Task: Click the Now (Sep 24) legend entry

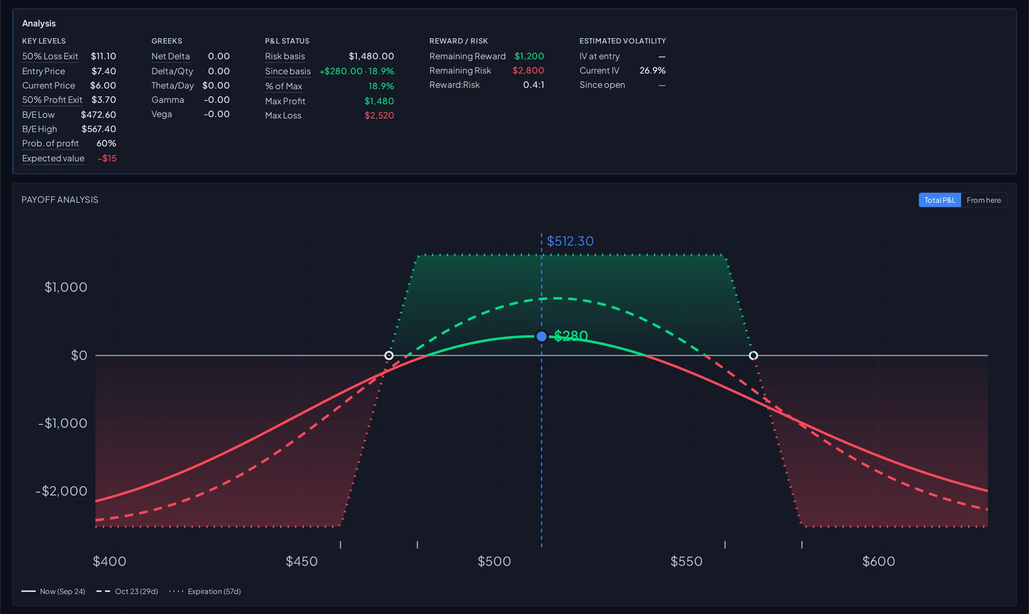Action: point(53,591)
